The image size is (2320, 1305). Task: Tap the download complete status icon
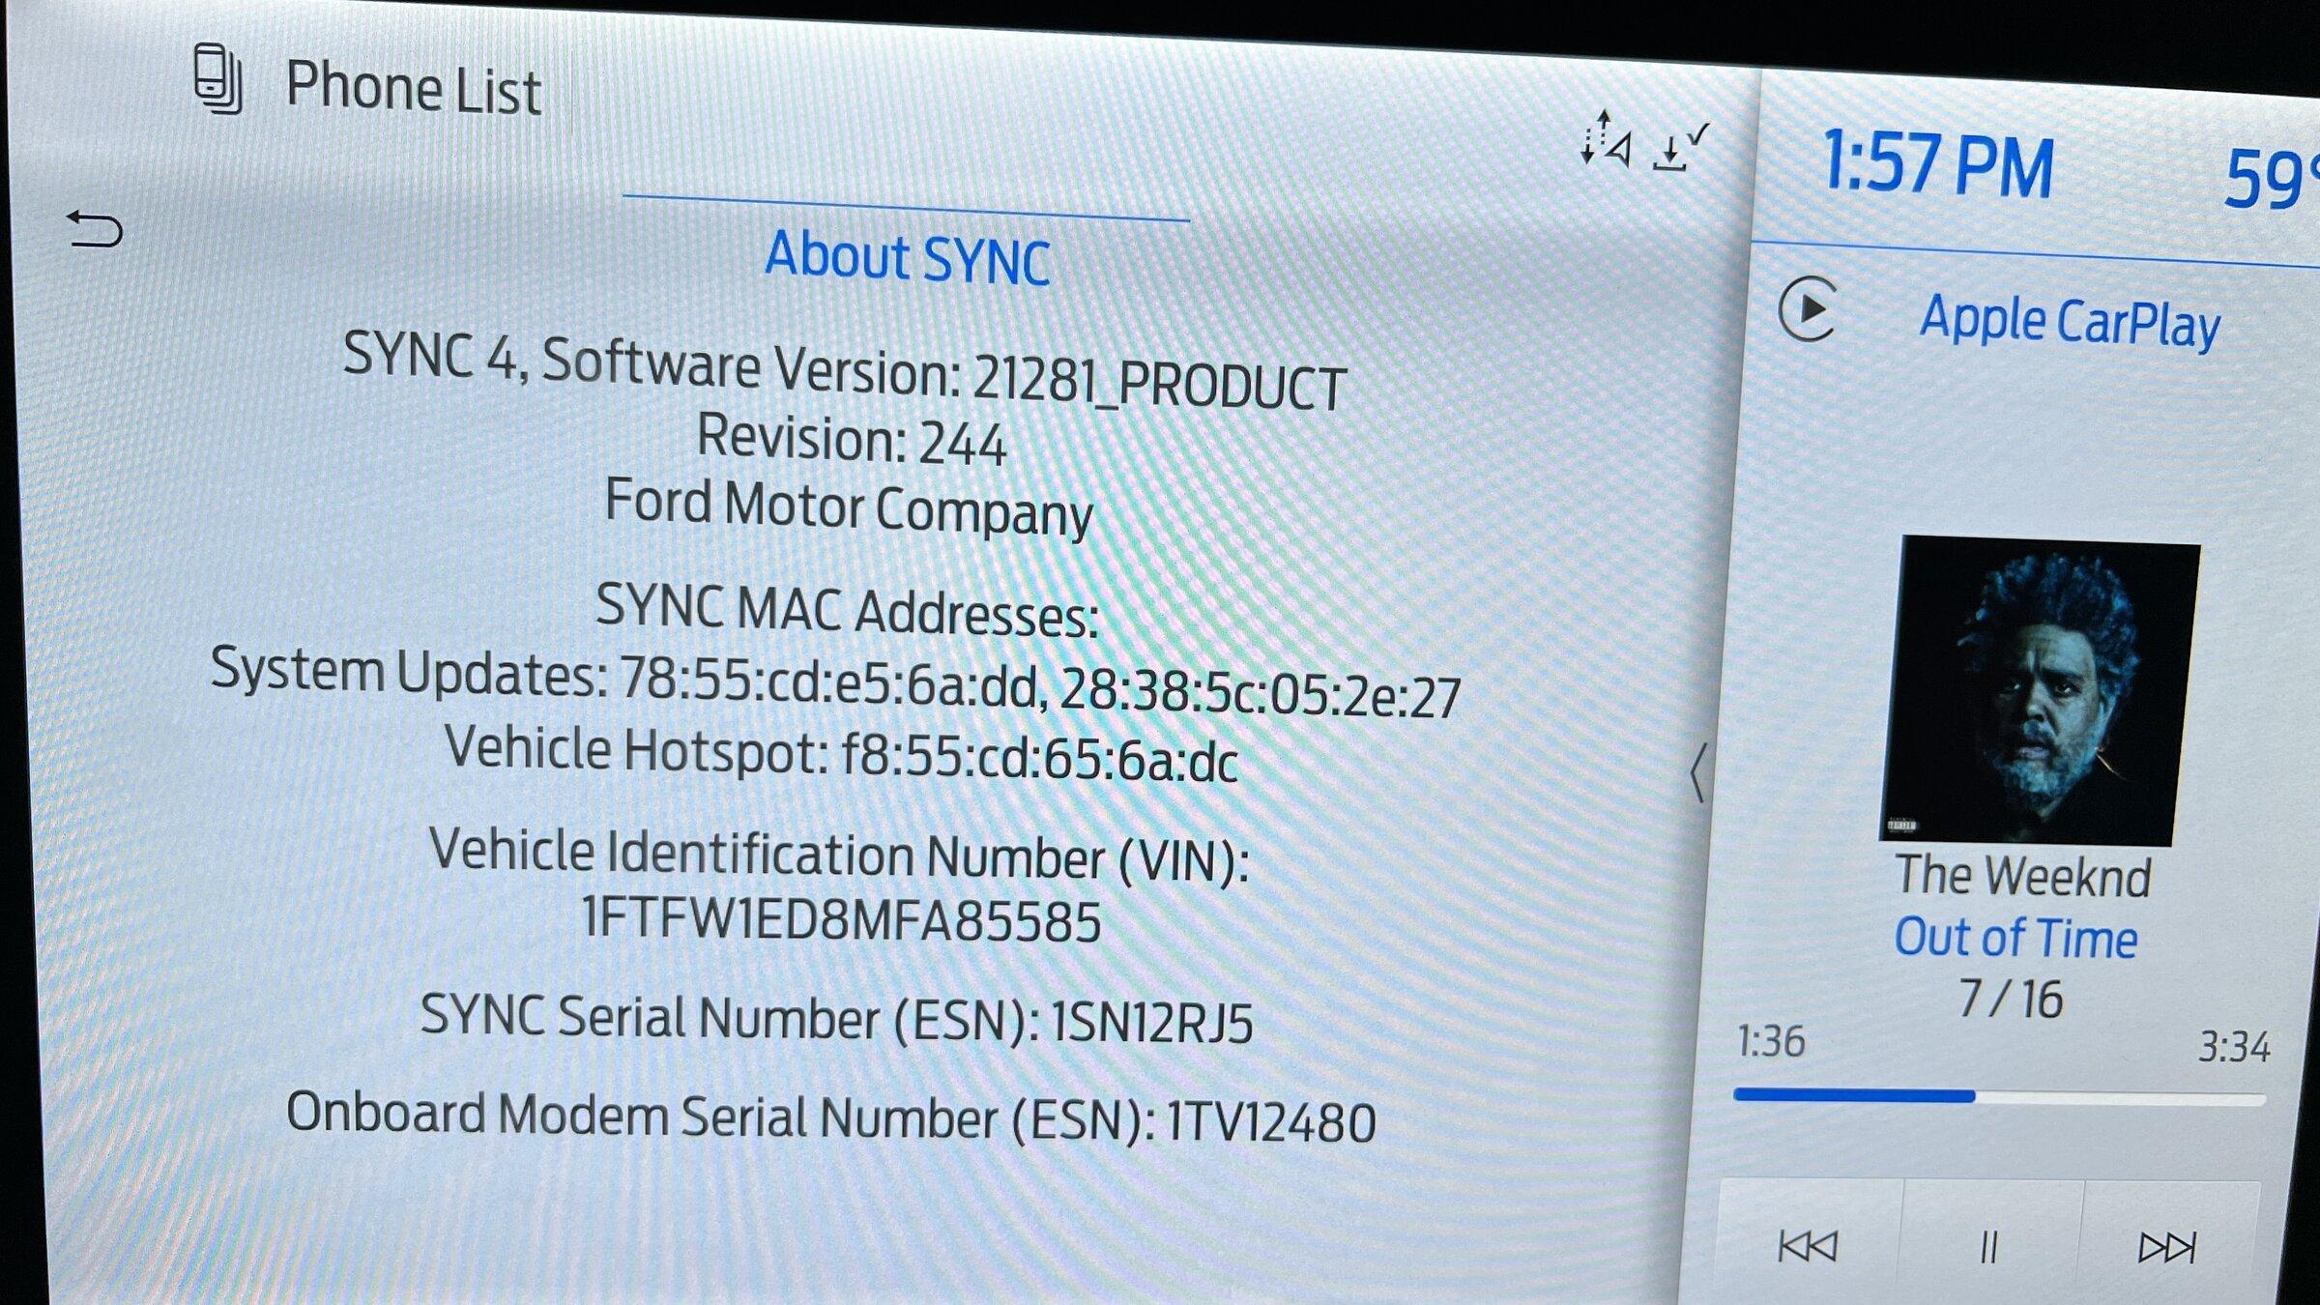1680,148
